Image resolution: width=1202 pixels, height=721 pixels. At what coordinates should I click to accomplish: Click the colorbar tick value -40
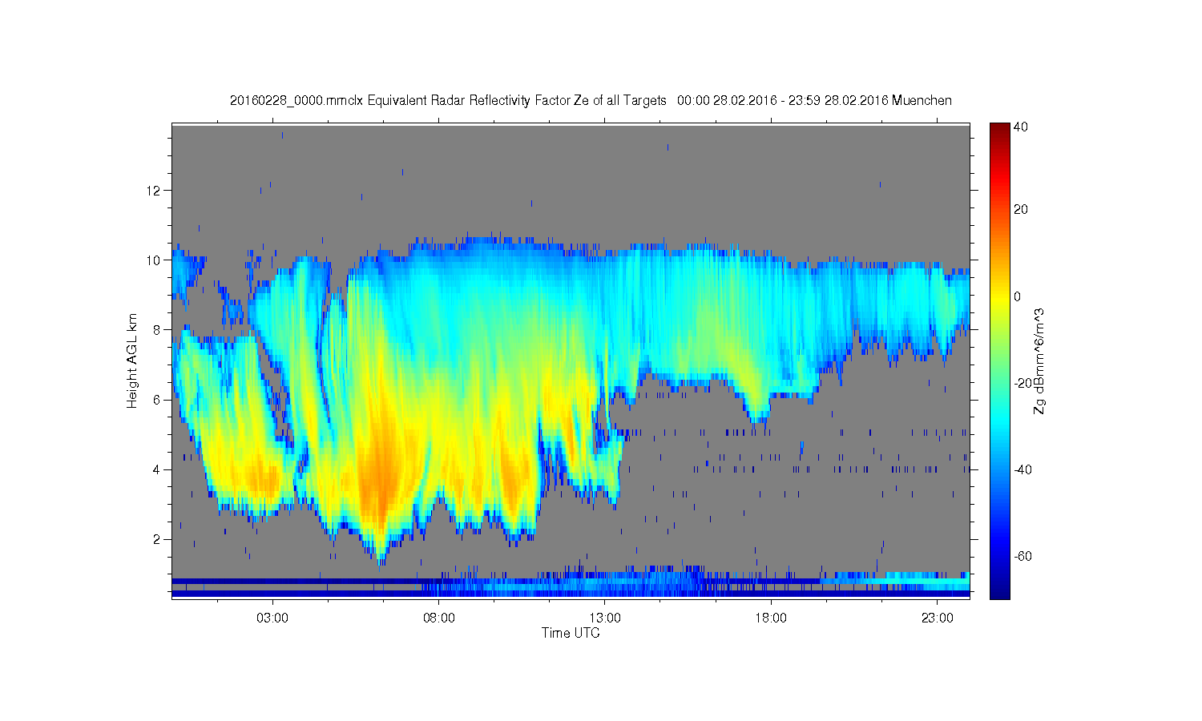(x=1023, y=469)
